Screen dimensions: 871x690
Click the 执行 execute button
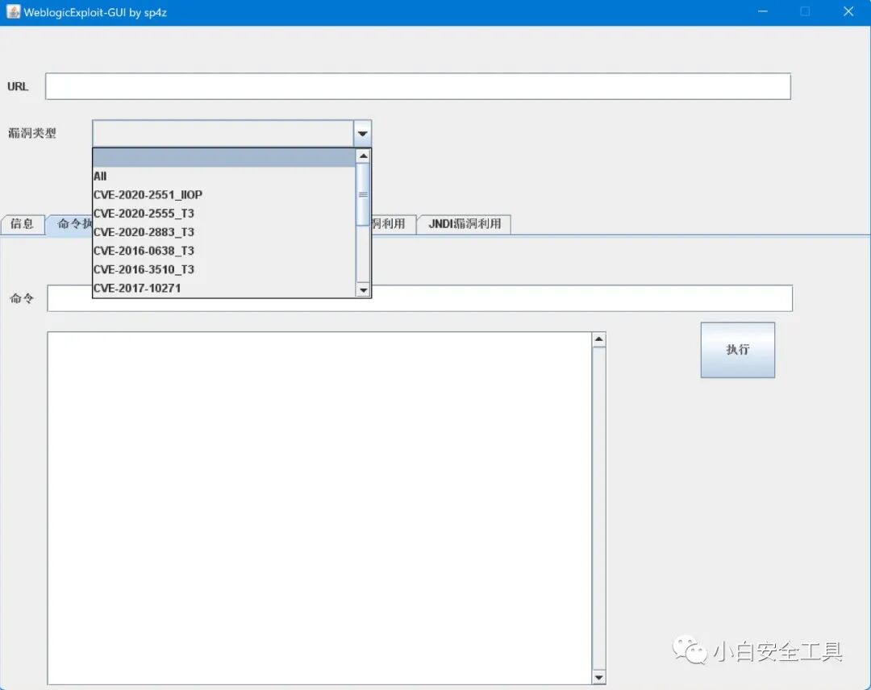(737, 350)
